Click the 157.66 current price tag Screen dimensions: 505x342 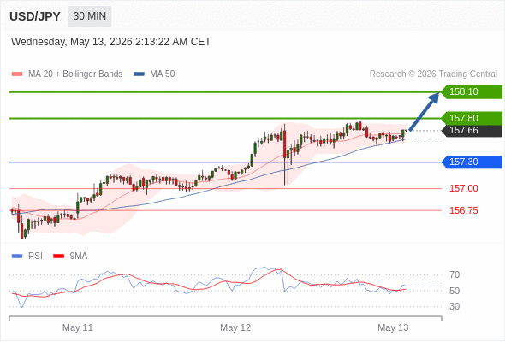click(x=472, y=131)
